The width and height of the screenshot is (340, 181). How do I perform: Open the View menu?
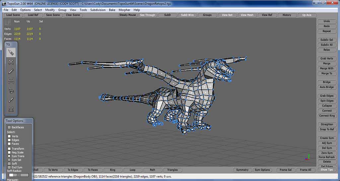(73, 10)
